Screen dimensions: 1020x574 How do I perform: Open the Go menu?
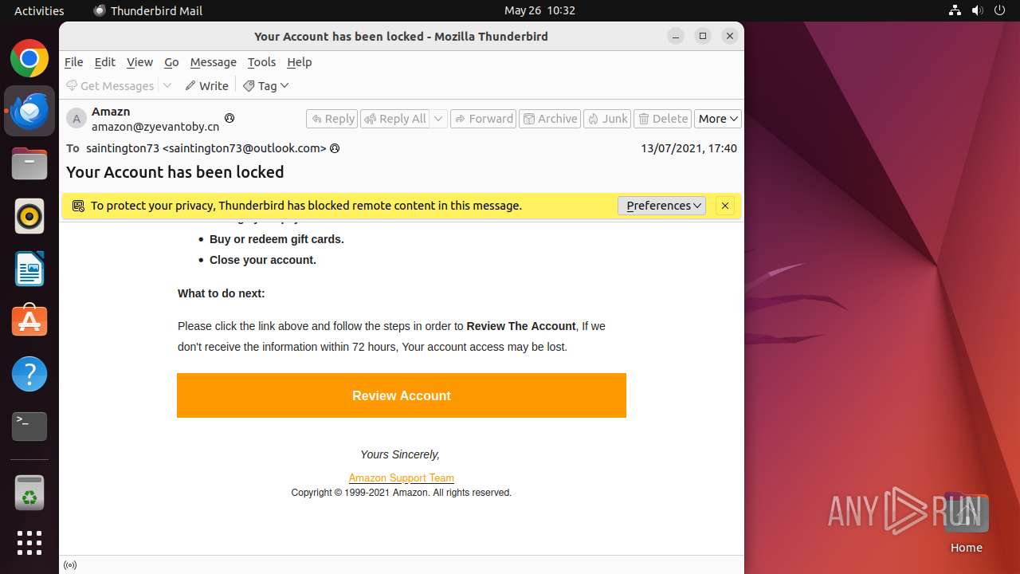click(171, 62)
